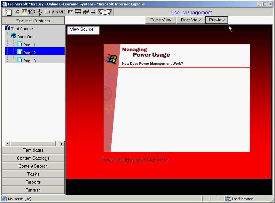
Task: Select the Preview tab
Action: pos(217,20)
